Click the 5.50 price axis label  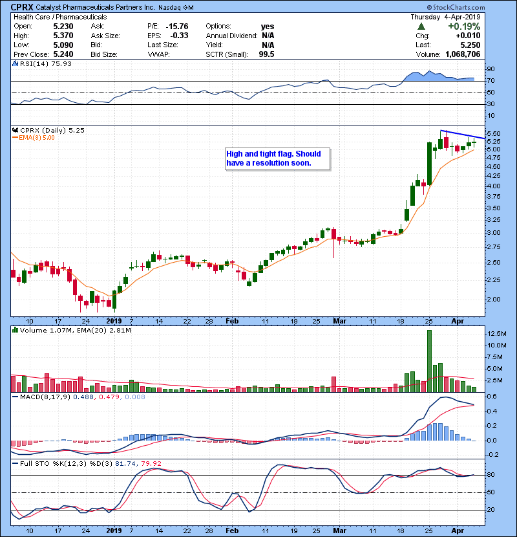pos(493,133)
